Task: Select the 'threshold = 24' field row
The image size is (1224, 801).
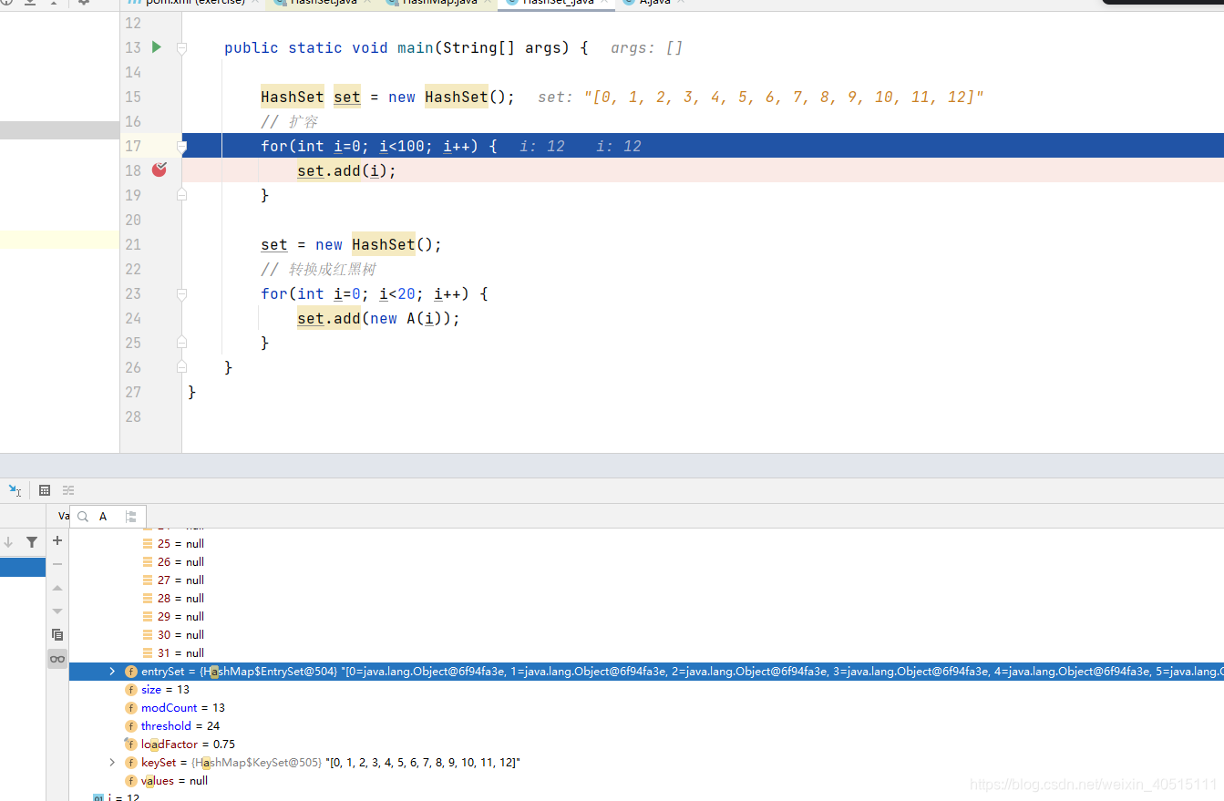Action: tap(646, 726)
